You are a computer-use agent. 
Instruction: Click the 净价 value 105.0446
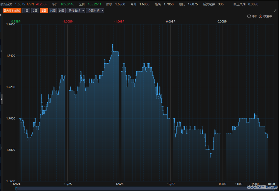click(67, 4)
